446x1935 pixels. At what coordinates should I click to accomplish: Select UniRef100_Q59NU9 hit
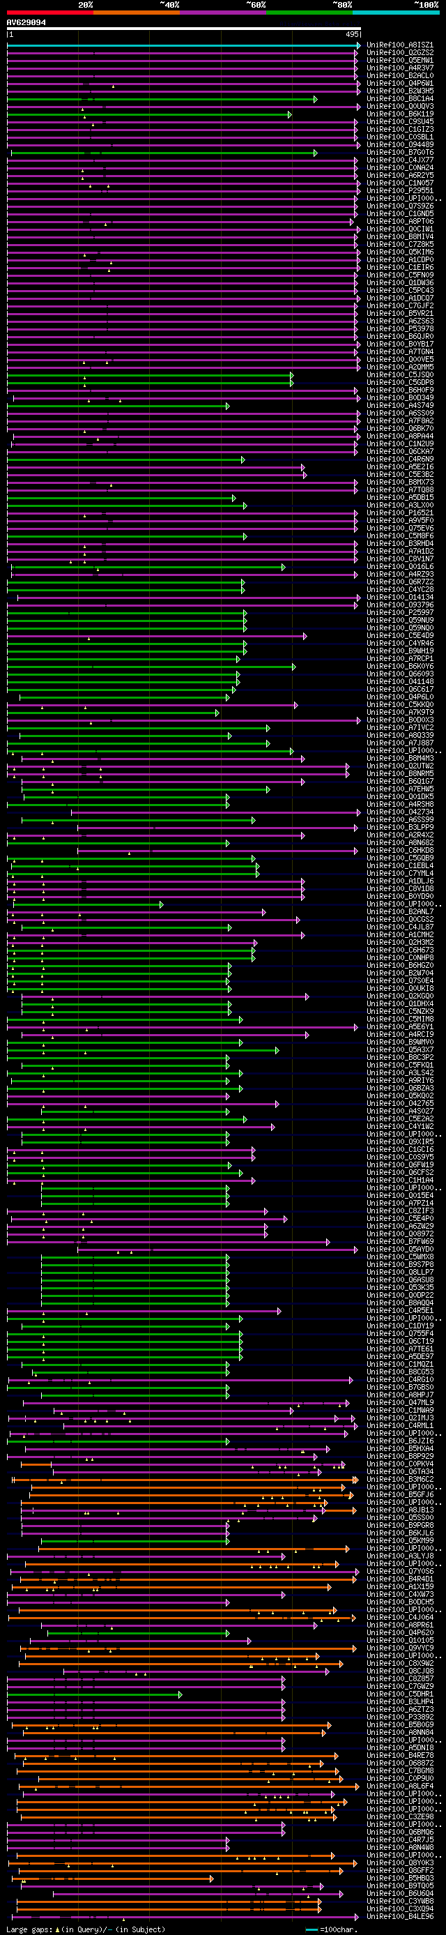[399, 620]
